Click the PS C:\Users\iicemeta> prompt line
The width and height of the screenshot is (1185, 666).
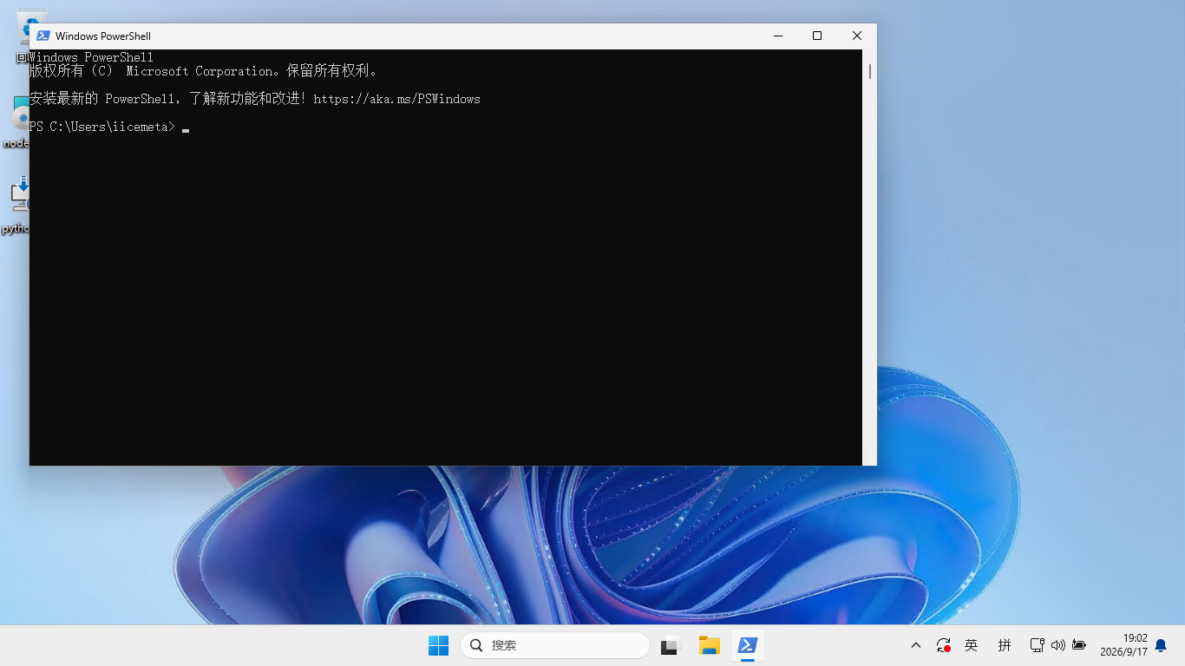coord(109,127)
